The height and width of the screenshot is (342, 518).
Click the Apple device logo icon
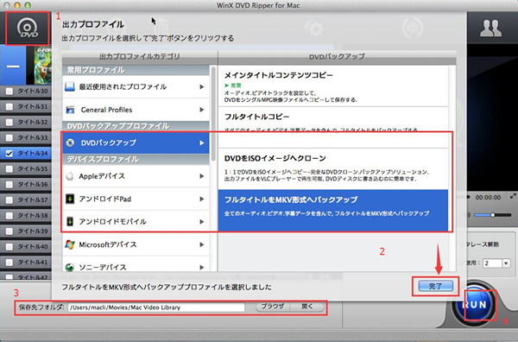click(x=70, y=176)
